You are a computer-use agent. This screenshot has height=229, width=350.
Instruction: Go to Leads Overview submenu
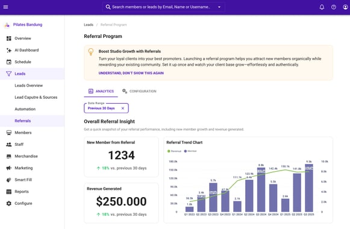pyautogui.click(x=33, y=86)
